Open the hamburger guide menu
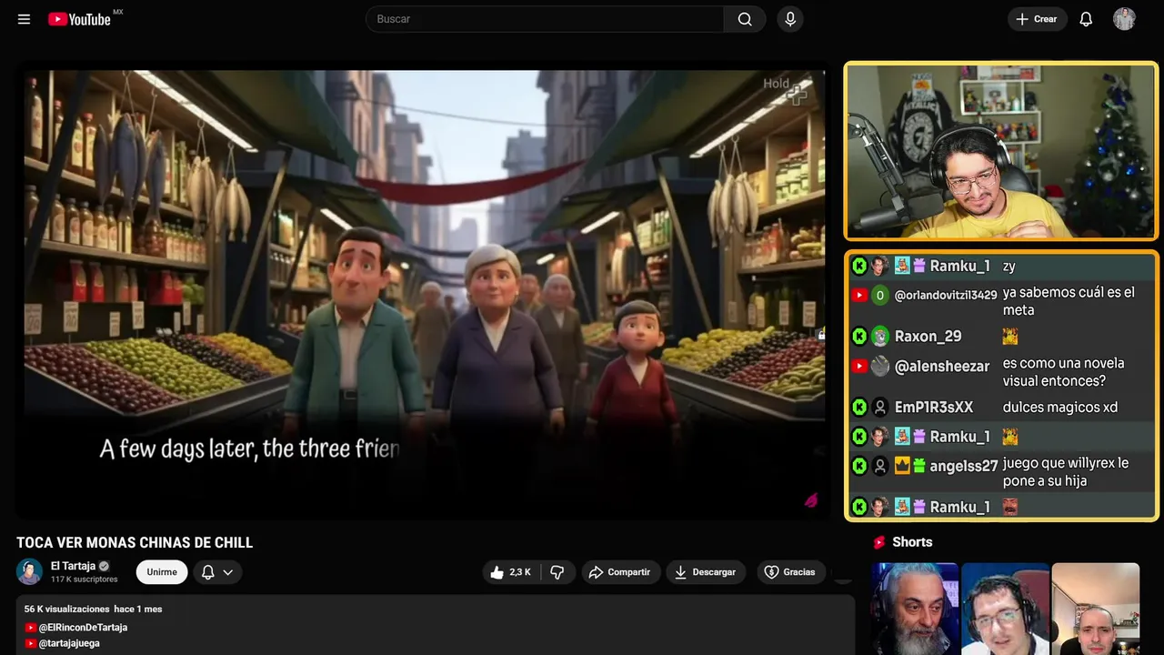The image size is (1164, 655). point(24,19)
